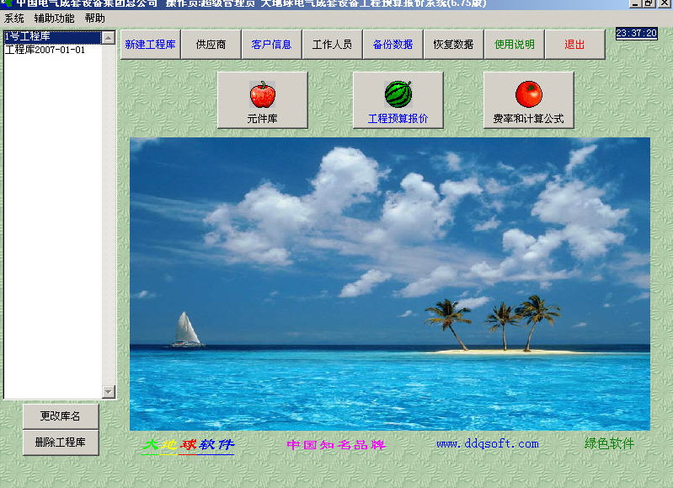
Task: Open 使用说明 instructions
Action: (514, 44)
